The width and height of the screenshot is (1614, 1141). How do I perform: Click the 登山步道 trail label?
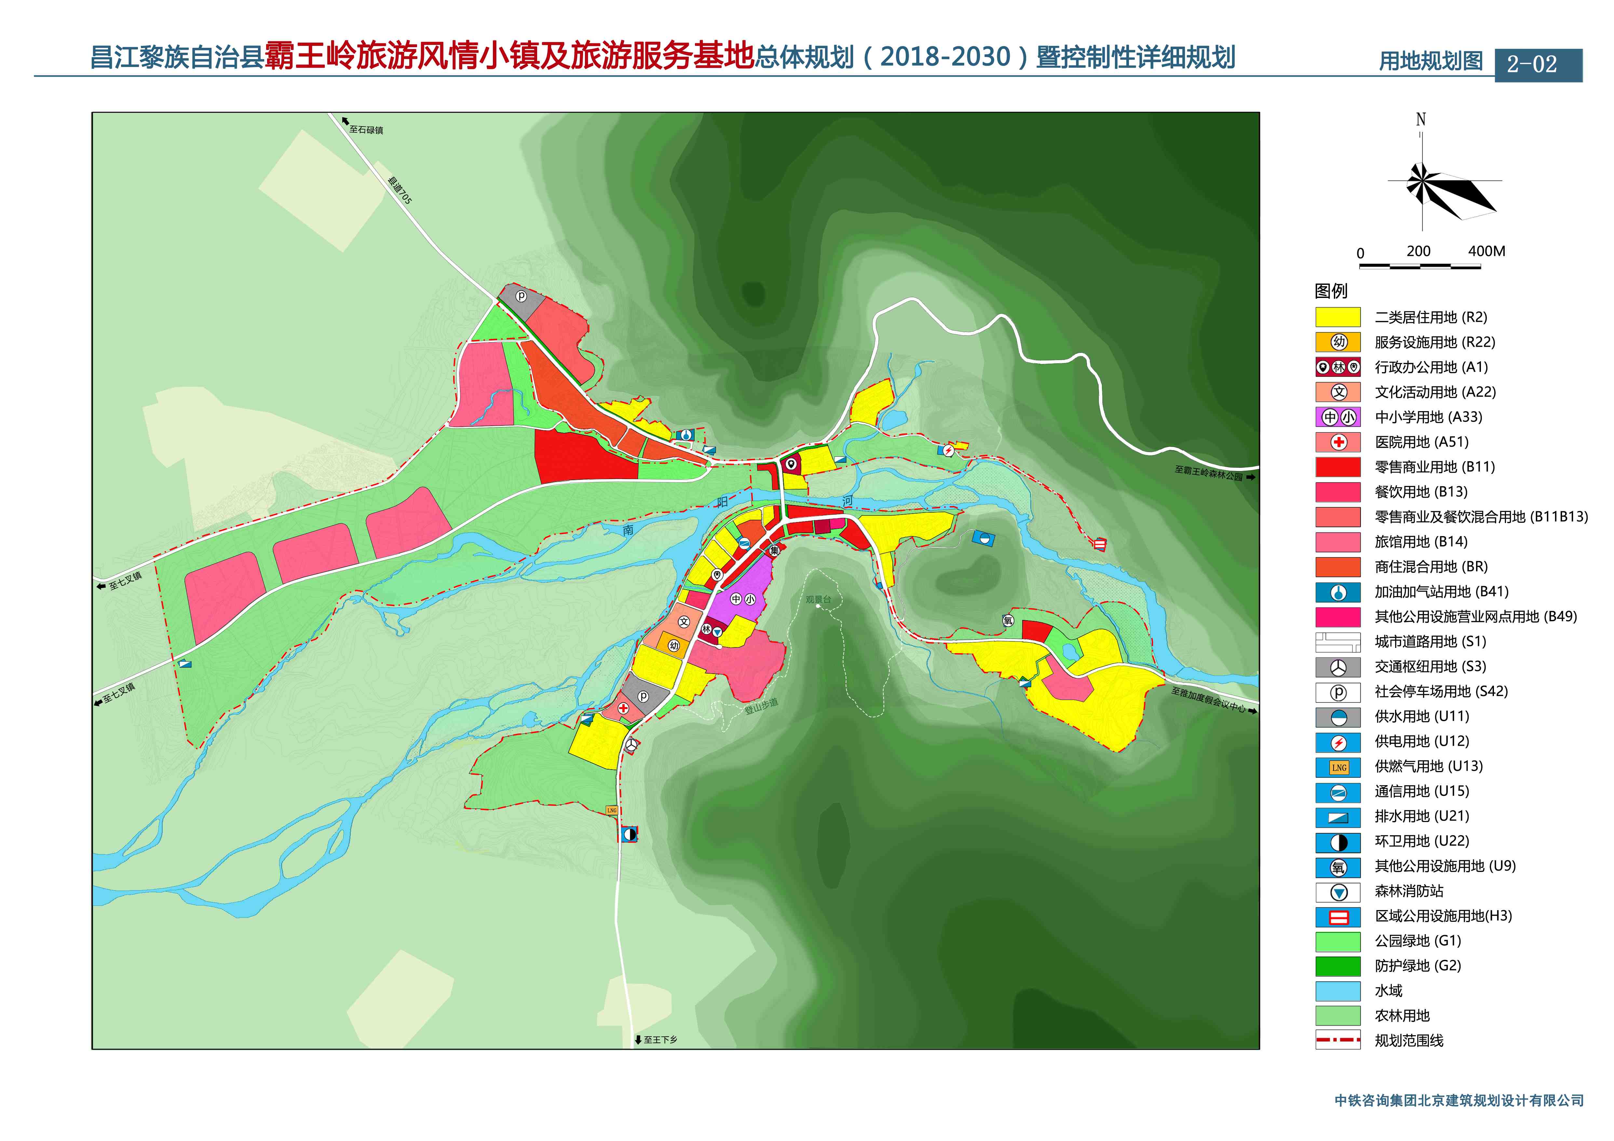tap(761, 706)
